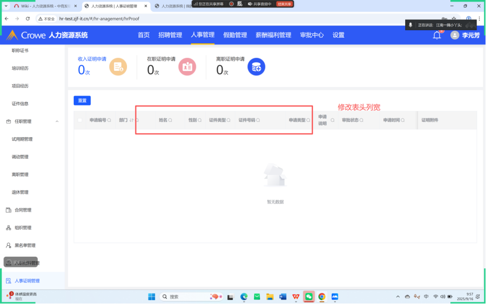Close the 人事证明管理 browser tab

(x=146, y=6)
